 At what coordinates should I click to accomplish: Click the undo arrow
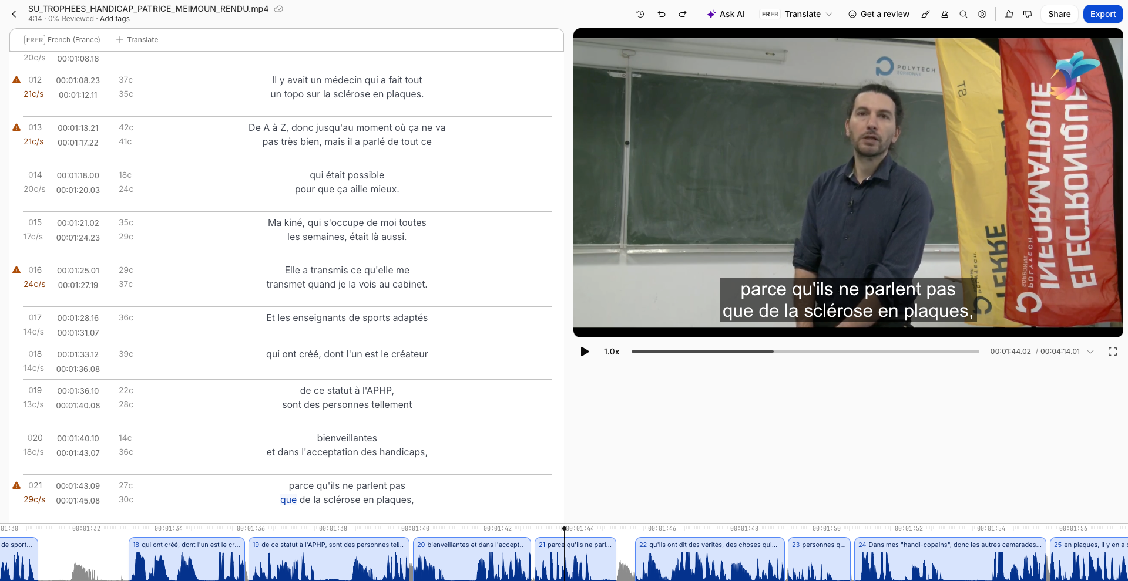(662, 14)
